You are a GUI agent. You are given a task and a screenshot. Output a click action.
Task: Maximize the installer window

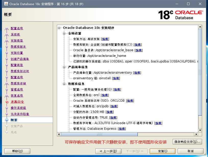[188, 4]
